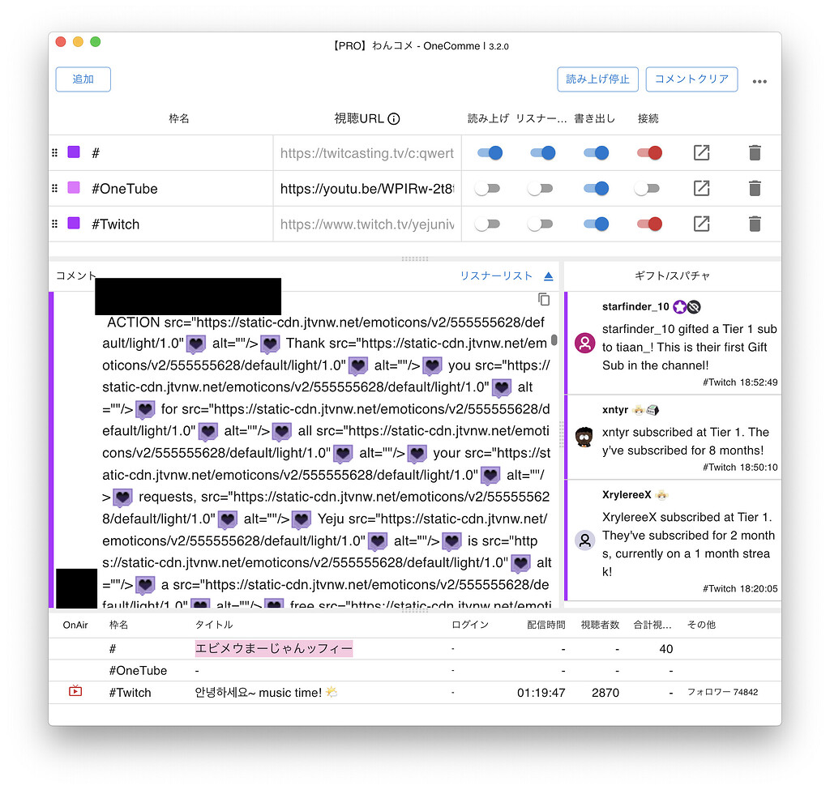
Task: Click the 追加 button
Action: [83, 79]
